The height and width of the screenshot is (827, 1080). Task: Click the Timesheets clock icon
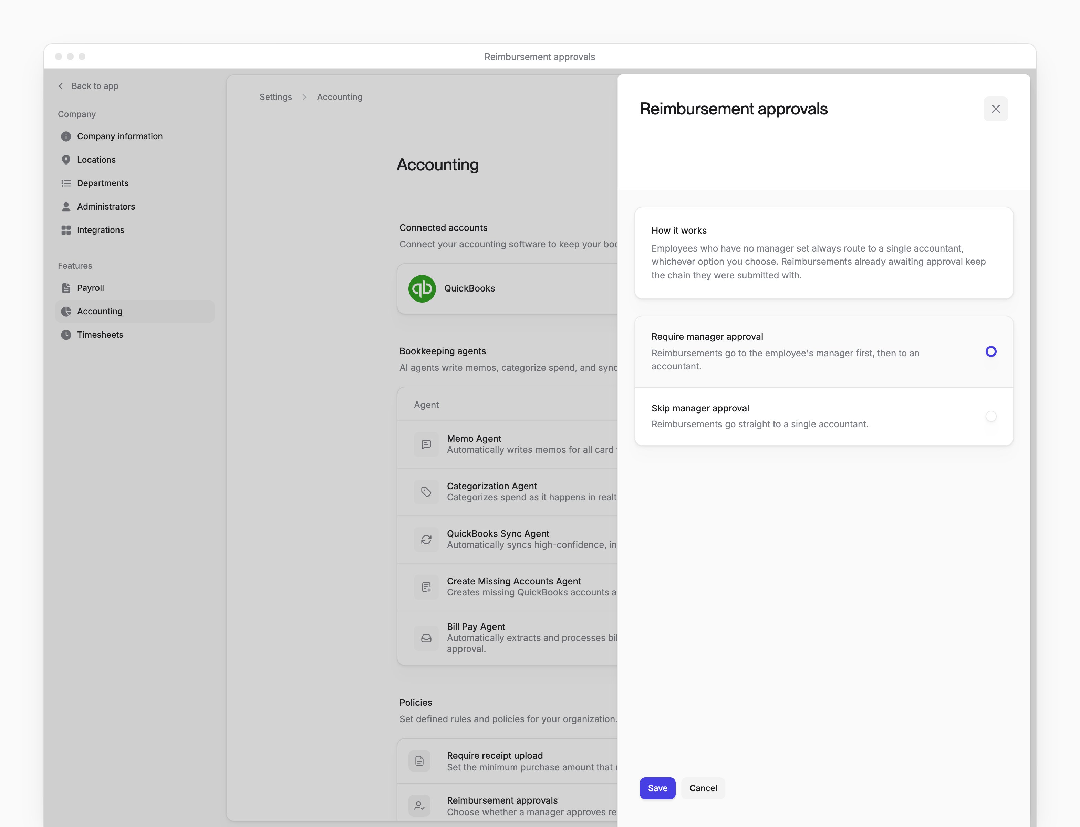[x=66, y=335]
